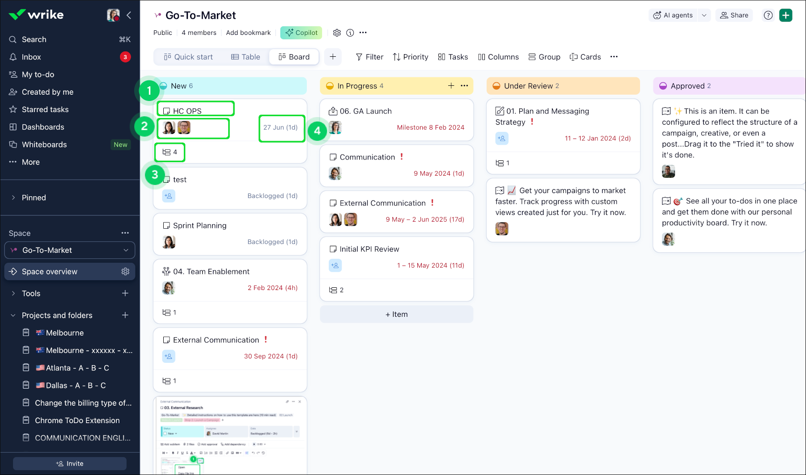Click the Invite button
This screenshot has width=806, height=475.
(x=70, y=463)
